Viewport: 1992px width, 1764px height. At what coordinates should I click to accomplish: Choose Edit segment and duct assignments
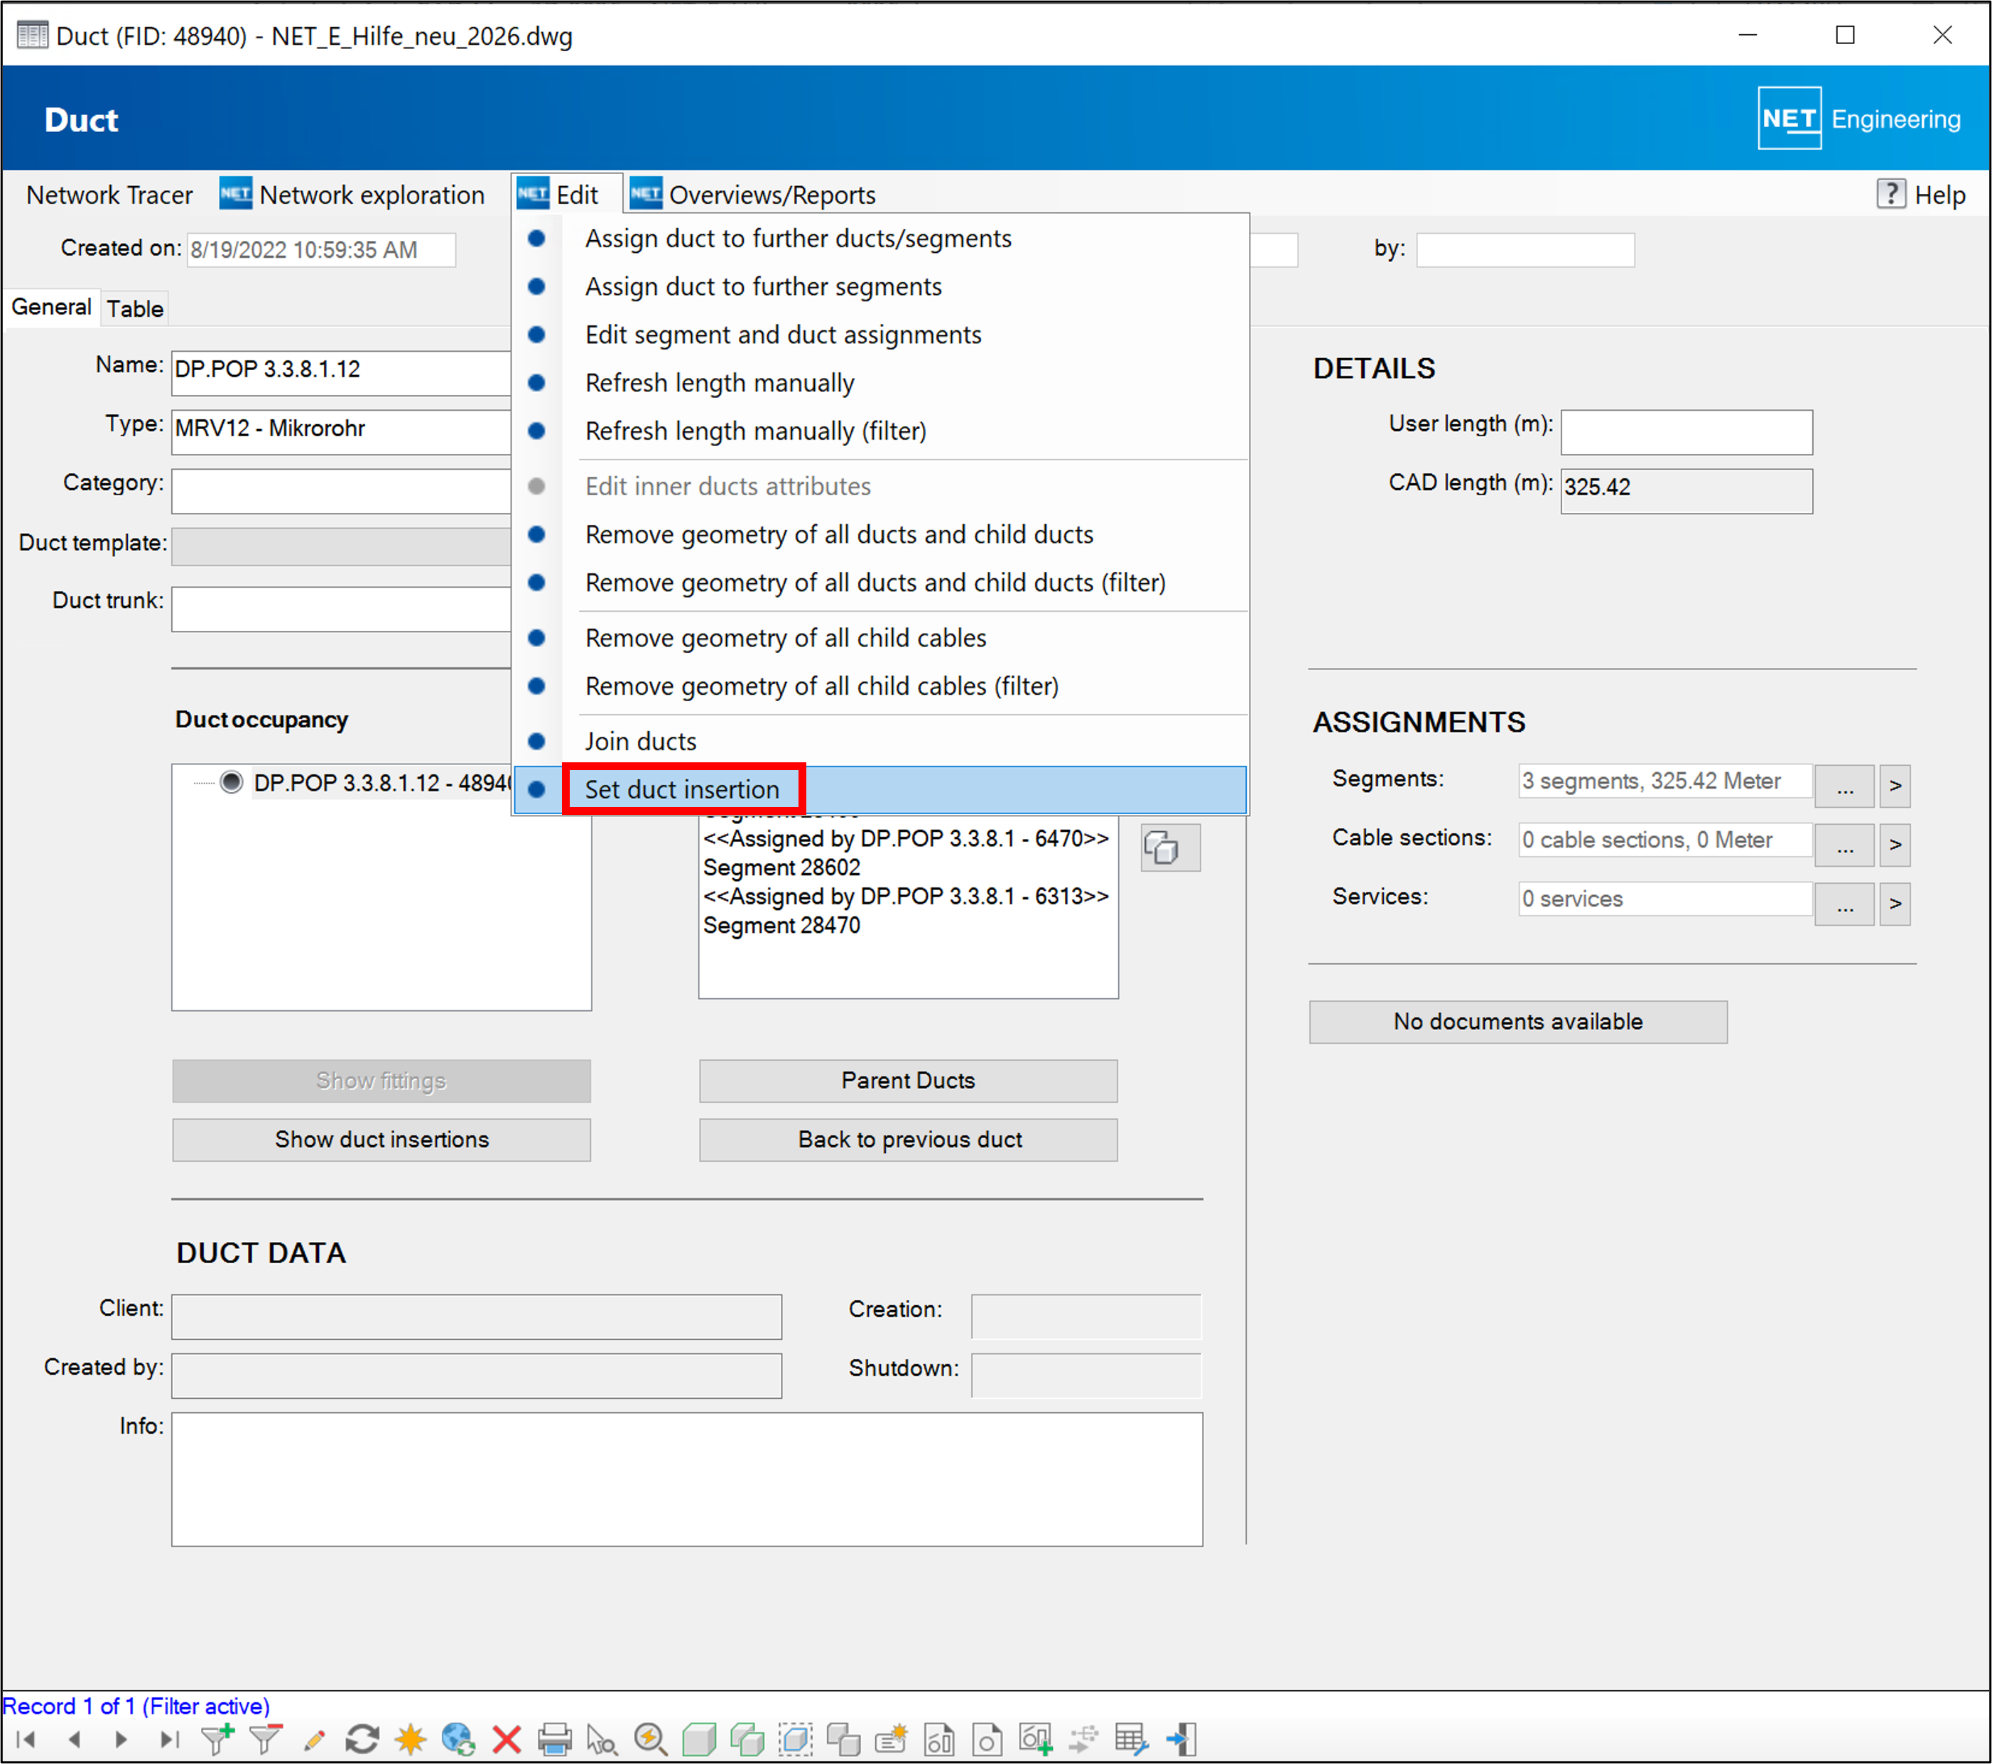(x=880, y=335)
